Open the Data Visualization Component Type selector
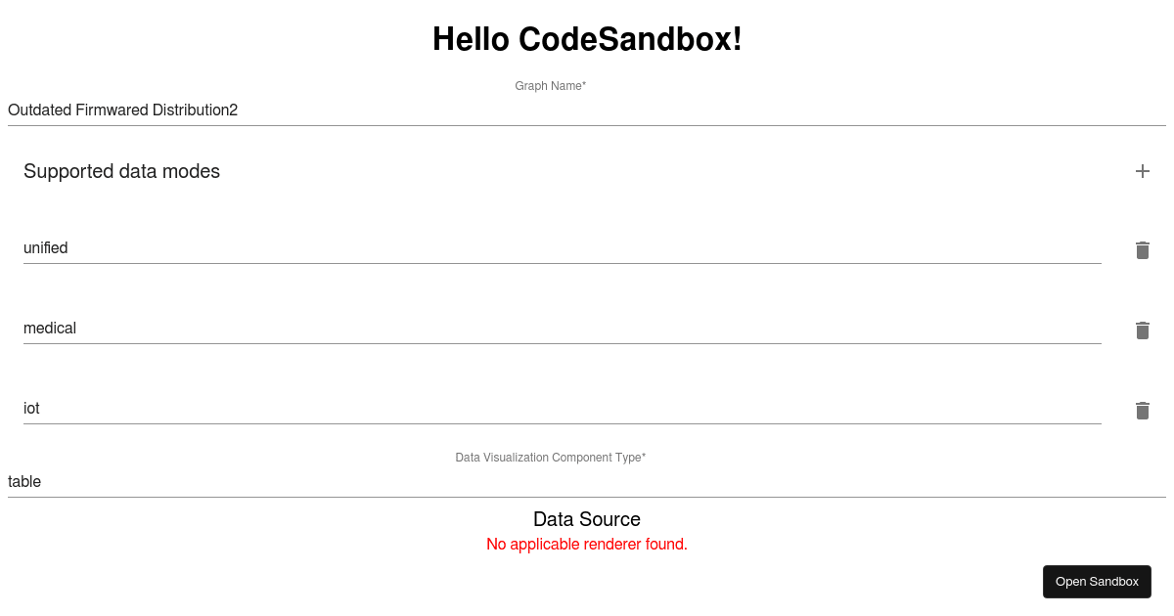This screenshot has height=616, width=1174. tap(391, 481)
